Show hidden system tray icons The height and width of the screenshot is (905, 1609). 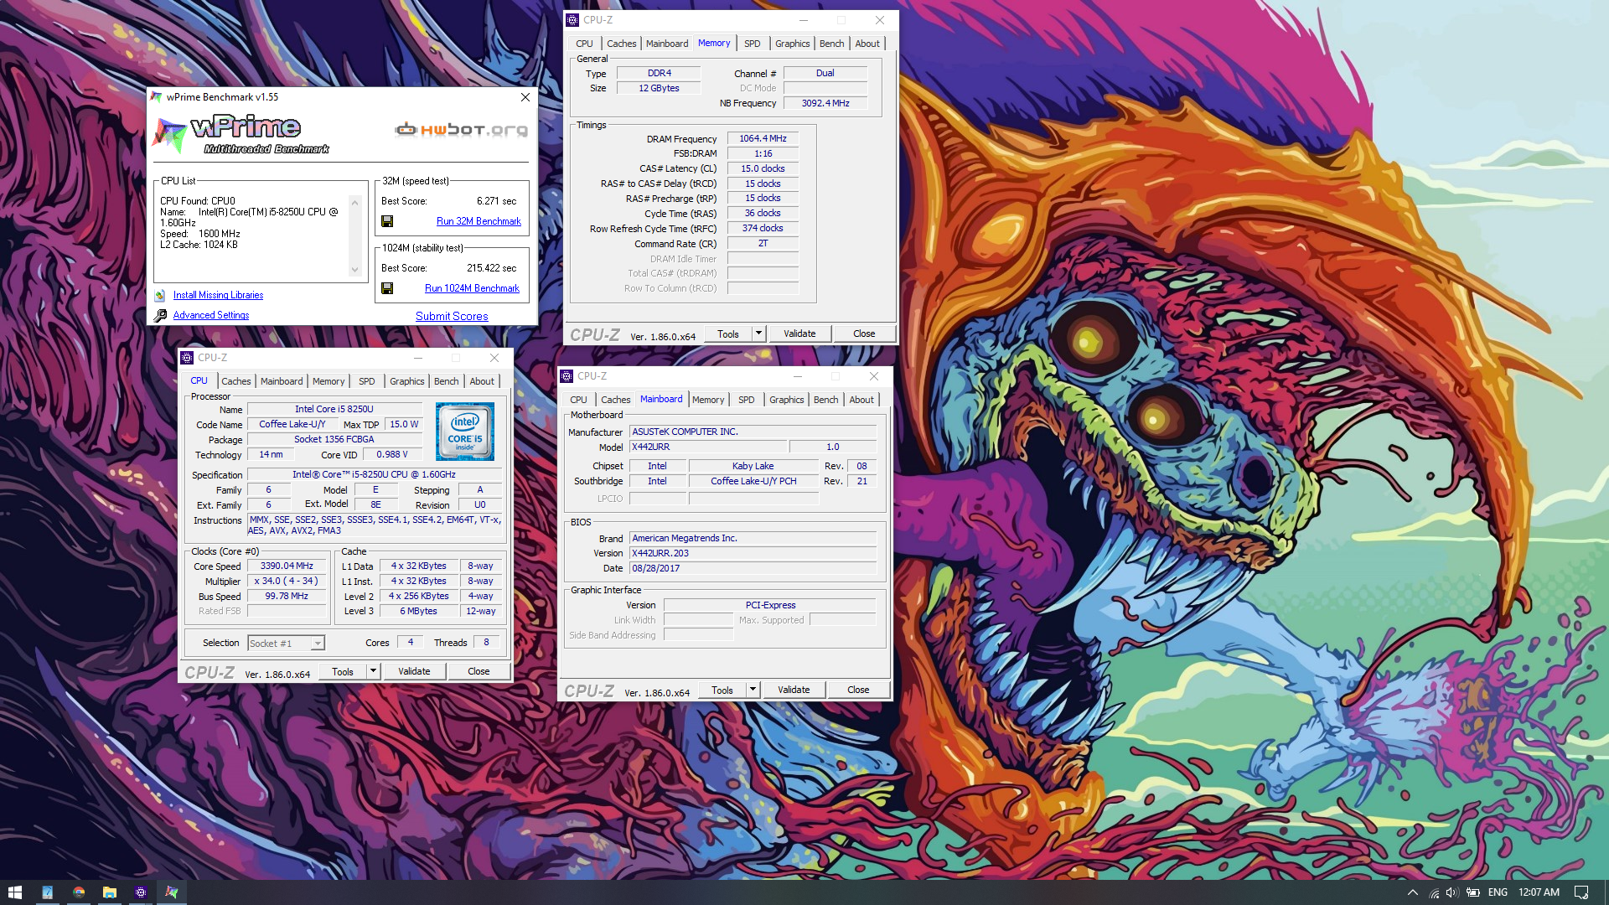[x=1413, y=892]
